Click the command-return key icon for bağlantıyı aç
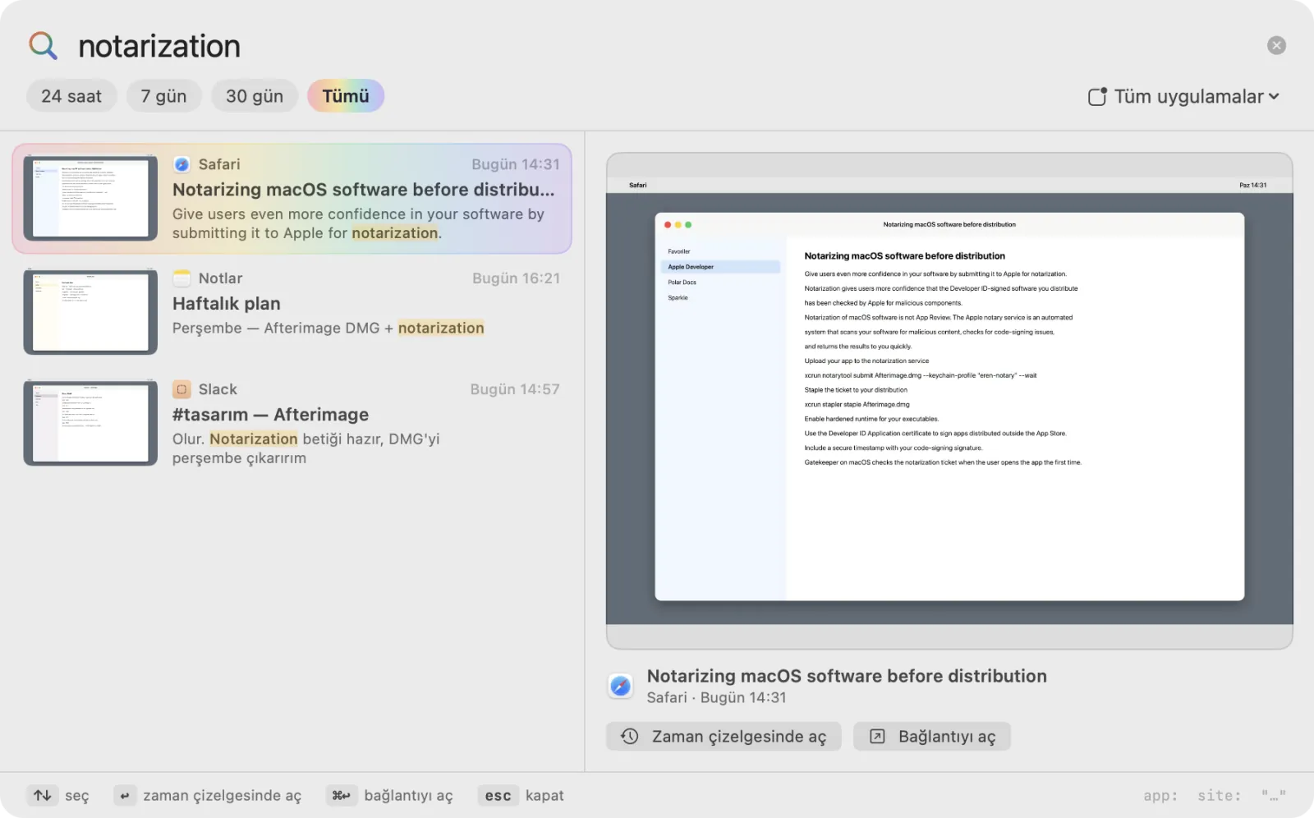The image size is (1314, 818). click(341, 795)
